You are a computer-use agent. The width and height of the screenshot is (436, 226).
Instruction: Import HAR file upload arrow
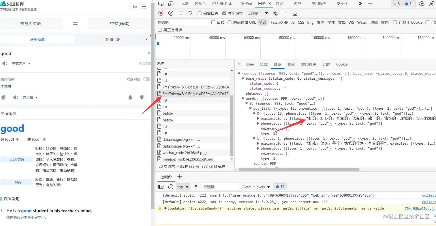coord(285,13)
